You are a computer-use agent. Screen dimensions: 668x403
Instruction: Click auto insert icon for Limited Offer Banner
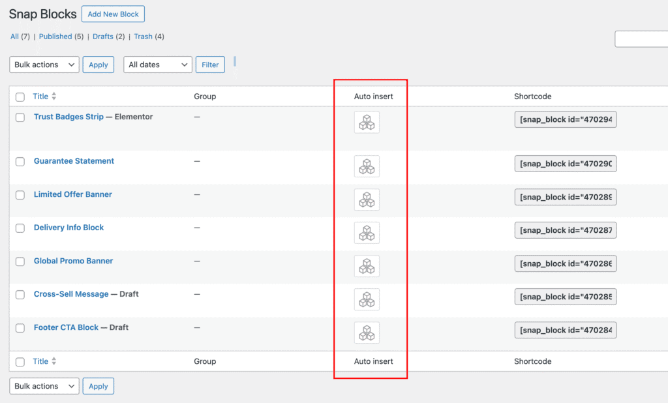point(367,200)
